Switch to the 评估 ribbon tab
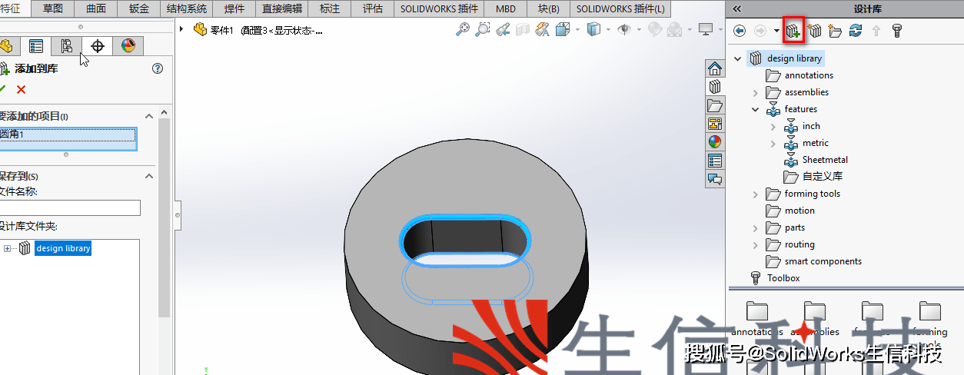This screenshot has height=375, width=964. point(372,9)
